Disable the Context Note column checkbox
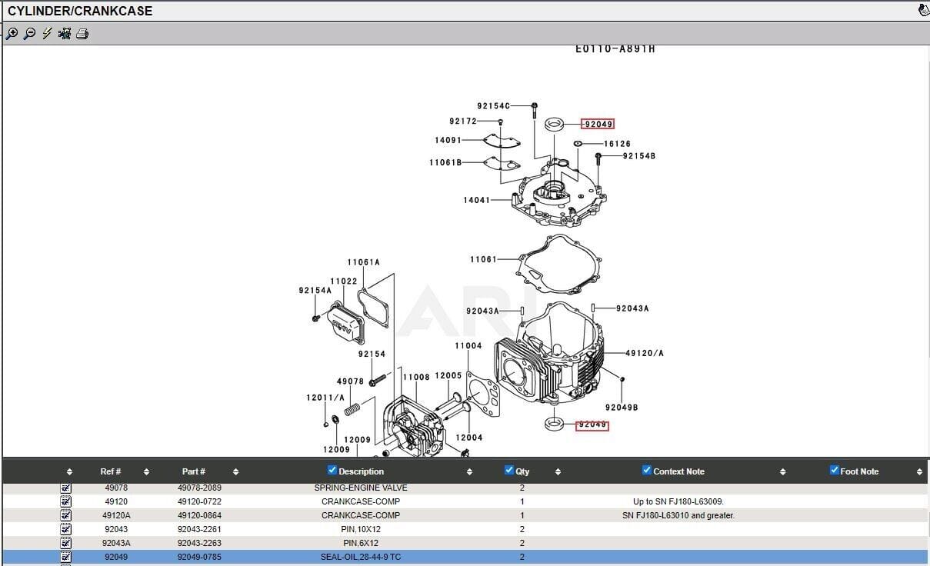The image size is (930, 566). tap(647, 471)
